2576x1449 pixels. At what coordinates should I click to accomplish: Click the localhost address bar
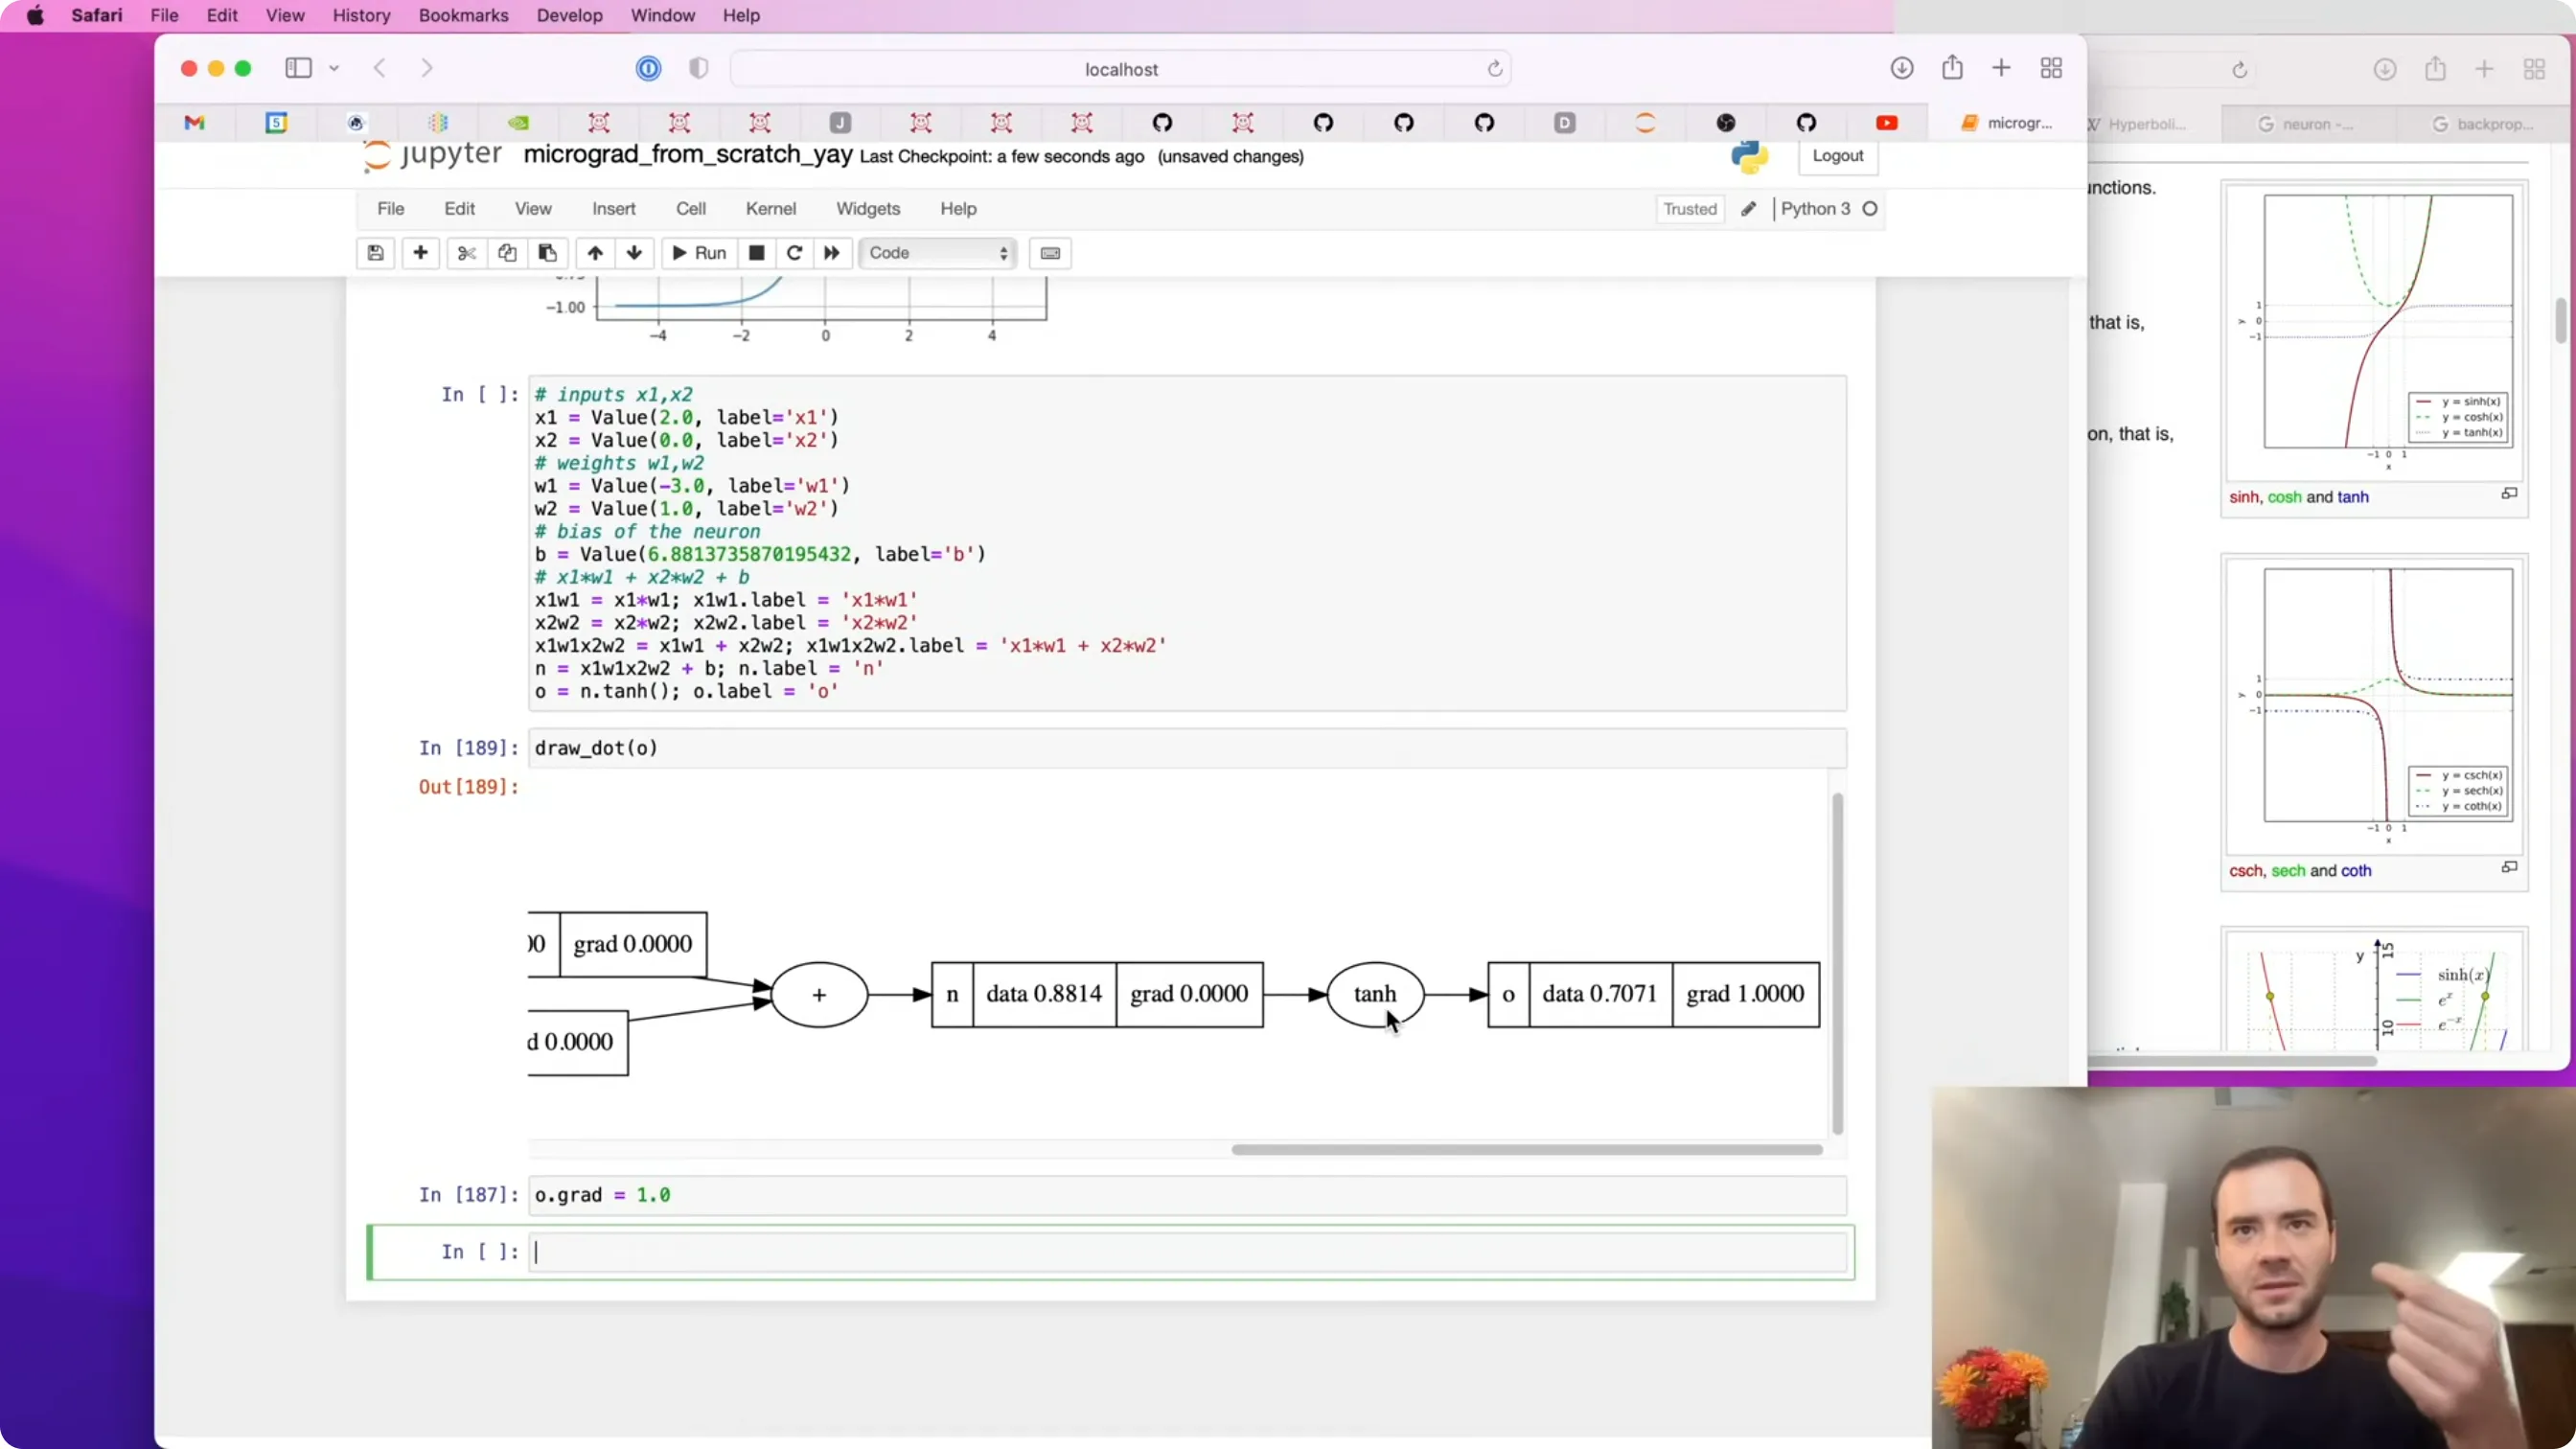tap(1121, 69)
